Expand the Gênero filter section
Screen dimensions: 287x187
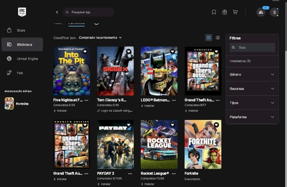[x=252, y=75]
